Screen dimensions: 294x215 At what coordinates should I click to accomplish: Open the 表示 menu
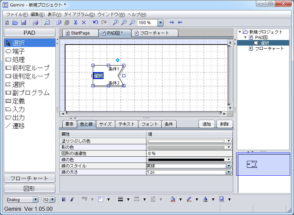click(54, 14)
